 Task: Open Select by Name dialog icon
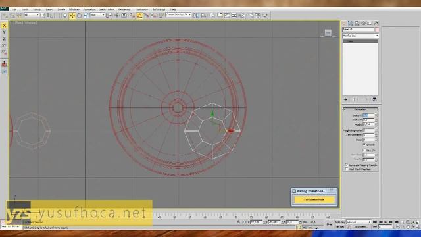[50, 16]
